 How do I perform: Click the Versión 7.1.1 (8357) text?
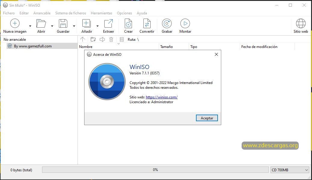pyautogui.click(x=145, y=73)
